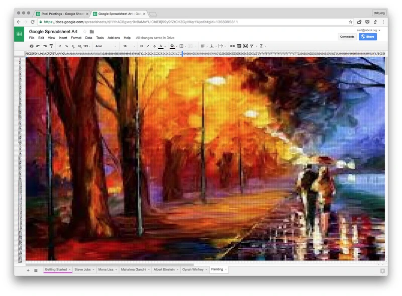Viewport: 402px width, 296px height.
Task: Click the Comments button
Action: tap(347, 37)
